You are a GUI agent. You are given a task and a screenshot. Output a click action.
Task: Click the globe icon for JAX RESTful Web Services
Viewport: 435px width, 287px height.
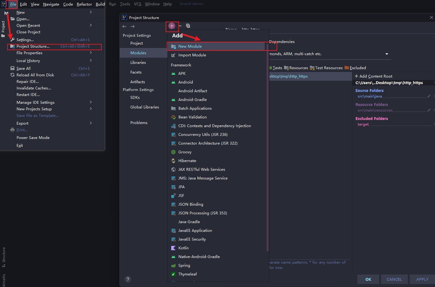pos(173,170)
